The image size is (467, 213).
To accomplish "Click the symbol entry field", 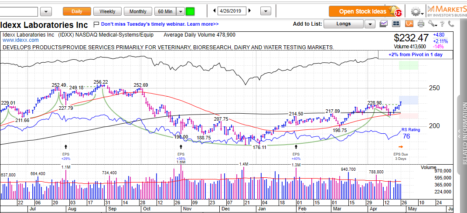I will (x=19, y=12).
